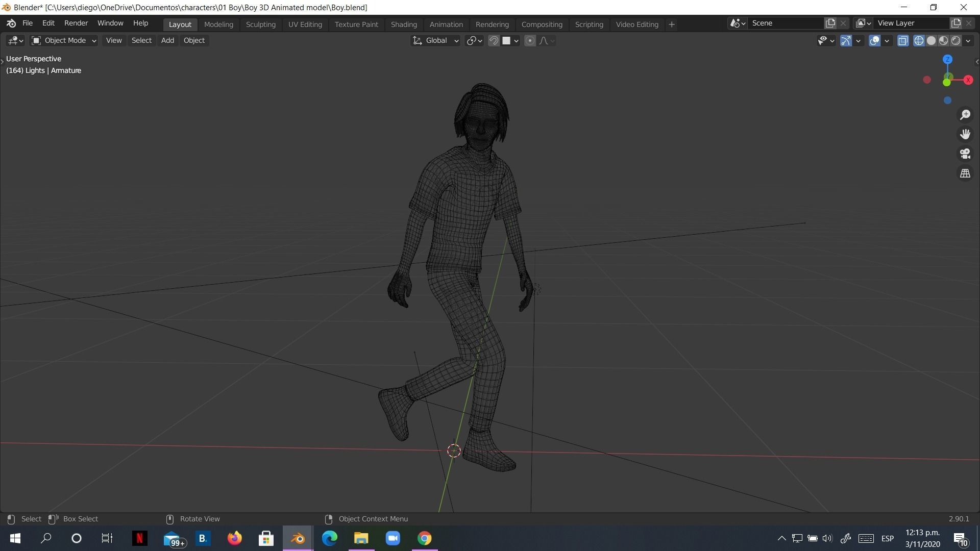Expand the shading options dropdown arrow

point(968,41)
